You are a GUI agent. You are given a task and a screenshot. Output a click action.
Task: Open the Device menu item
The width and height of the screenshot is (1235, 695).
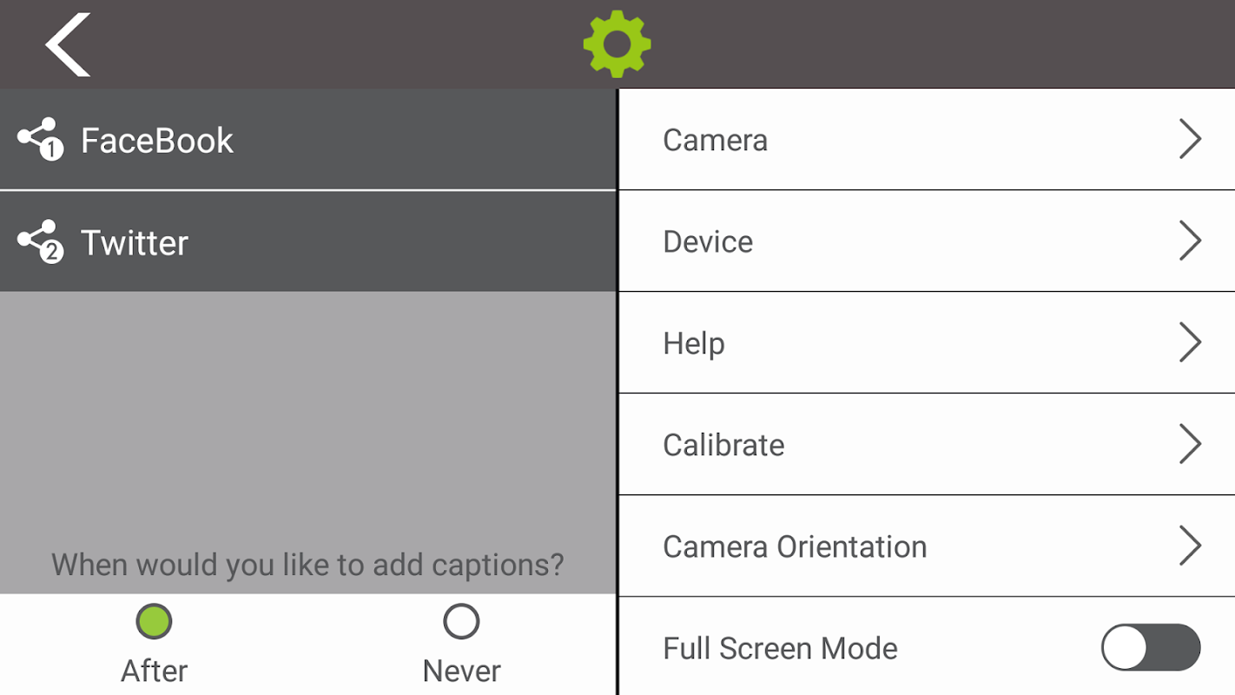tap(708, 242)
